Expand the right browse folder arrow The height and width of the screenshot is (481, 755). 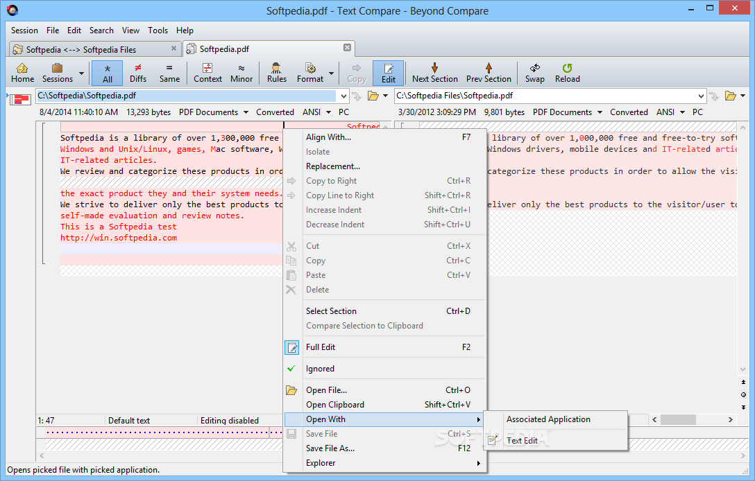click(743, 96)
